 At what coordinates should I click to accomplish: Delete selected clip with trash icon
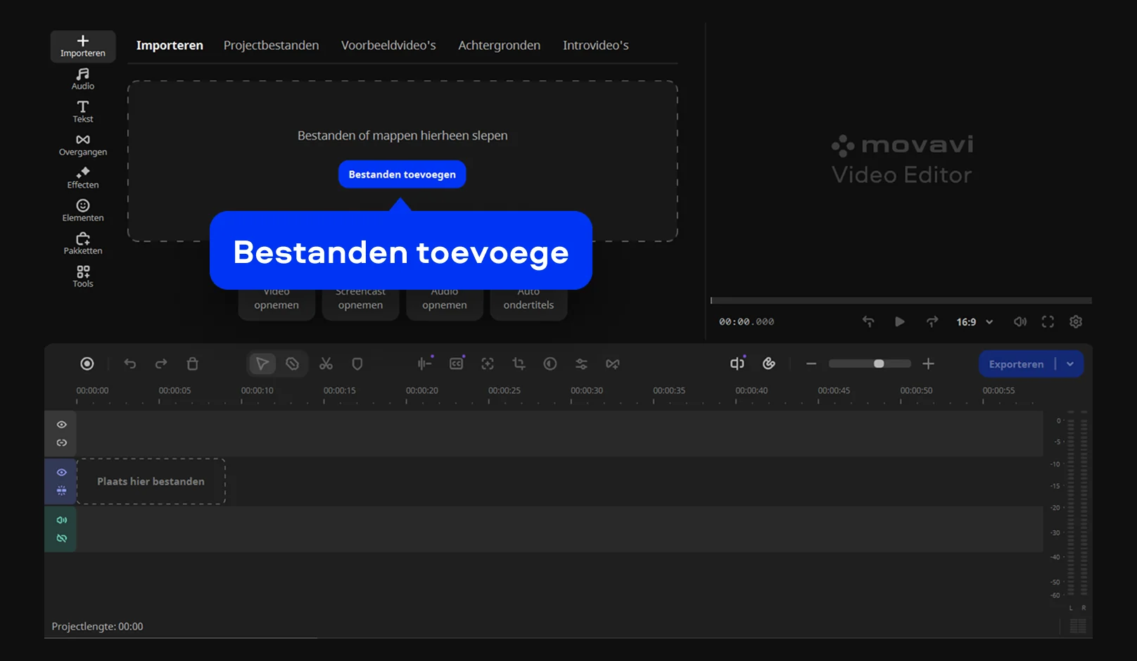(192, 364)
